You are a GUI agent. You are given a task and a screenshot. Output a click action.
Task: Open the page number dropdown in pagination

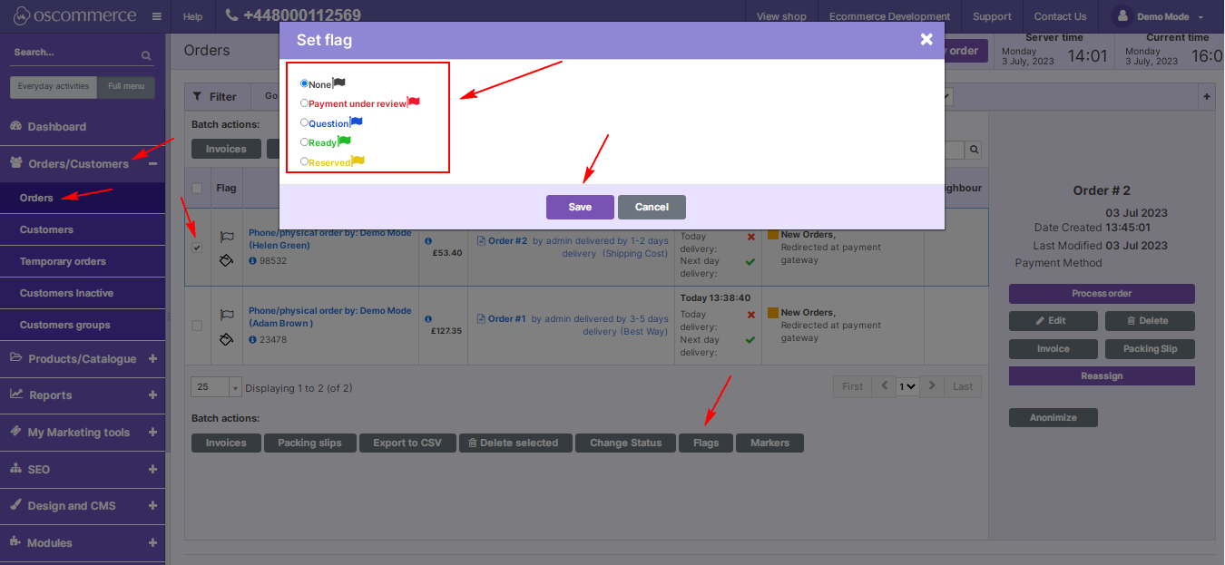(x=907, y=385)
